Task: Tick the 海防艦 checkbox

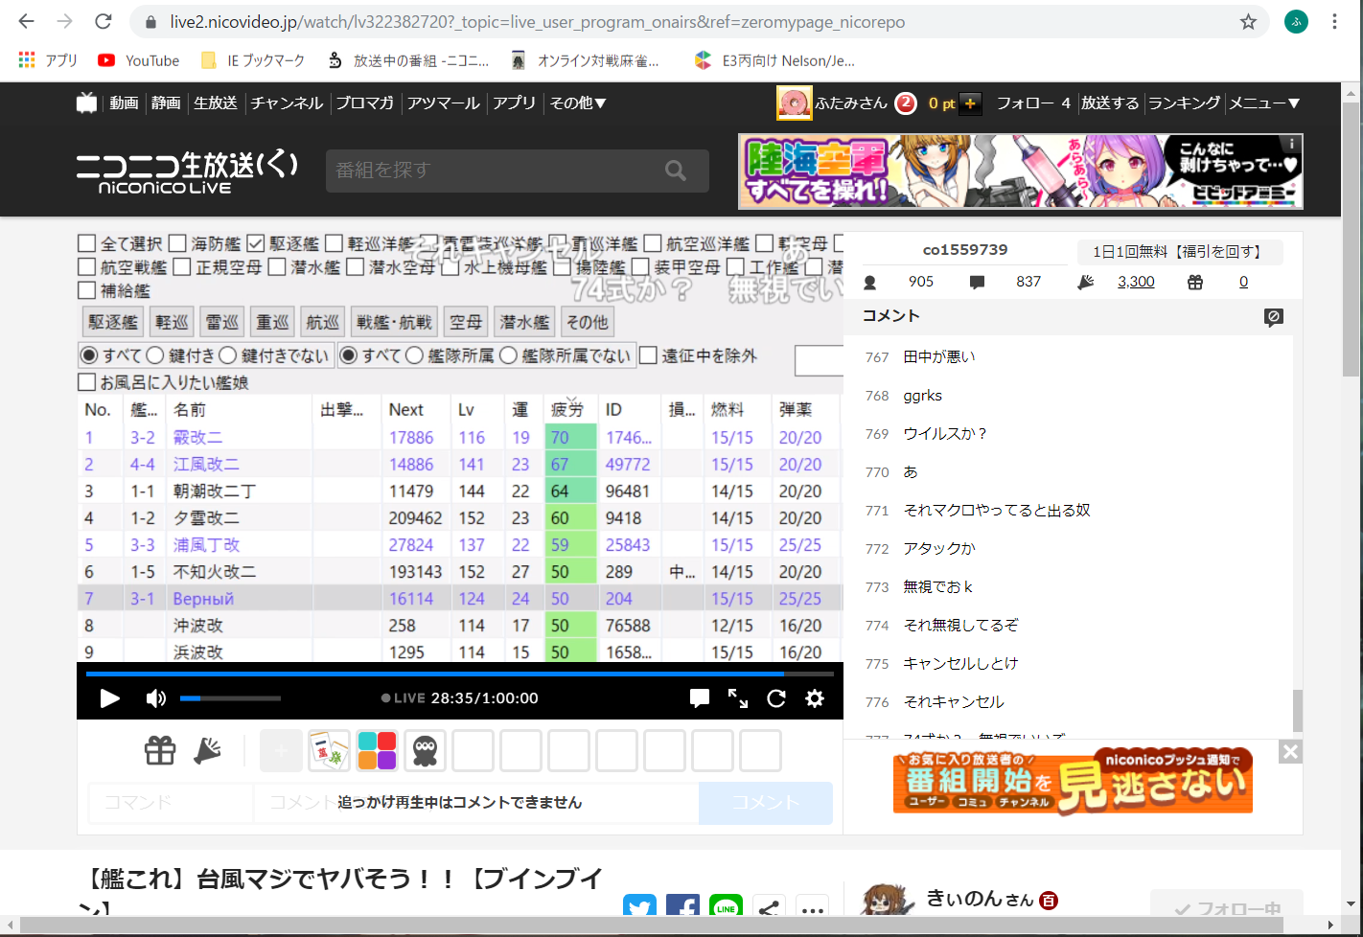Action: (177, 244)
